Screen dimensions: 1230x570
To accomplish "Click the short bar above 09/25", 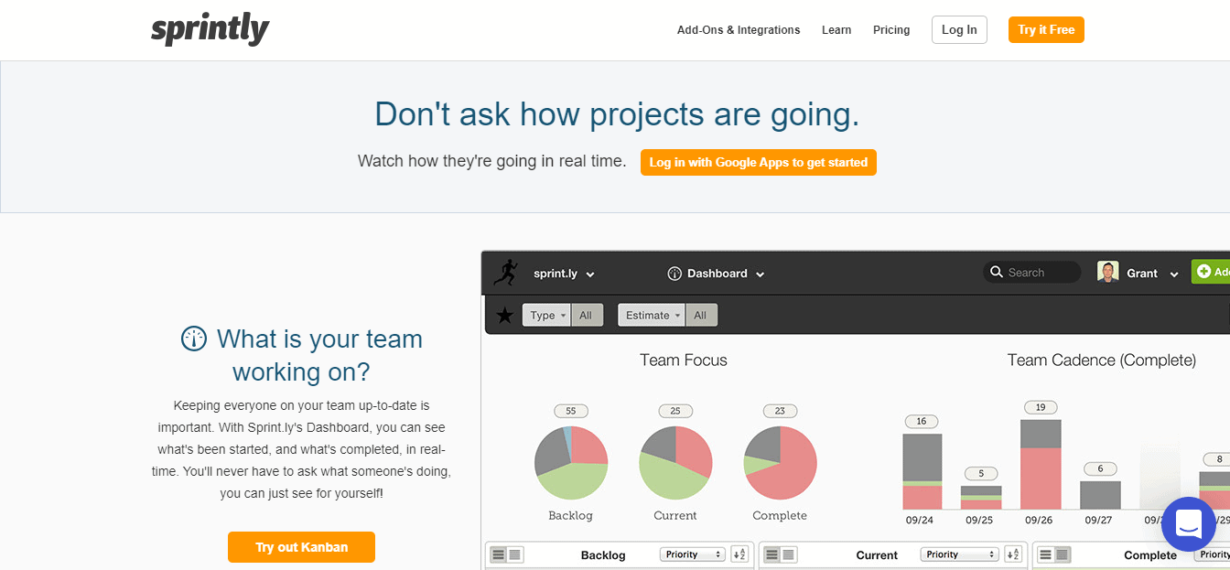I will [x=981, y=498].
